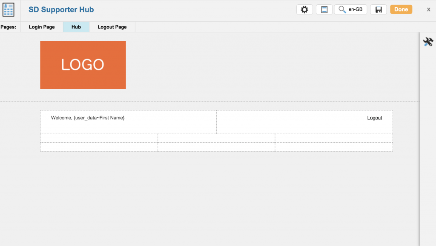
Task: Select the first-row left empty cell
Action: tap(99, 138)
